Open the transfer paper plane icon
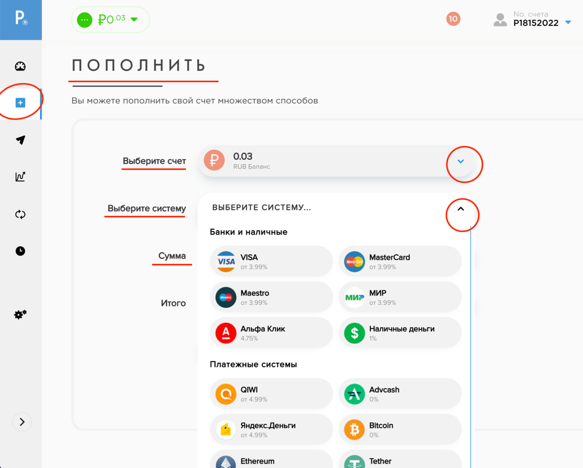This screenshot has width=583, height=468. tap(20, 140)
